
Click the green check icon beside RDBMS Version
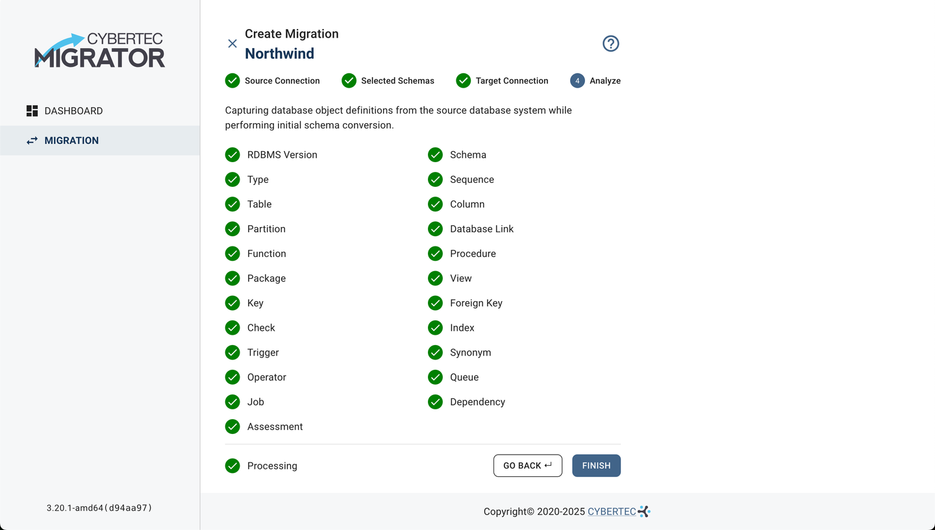[232, 155]
